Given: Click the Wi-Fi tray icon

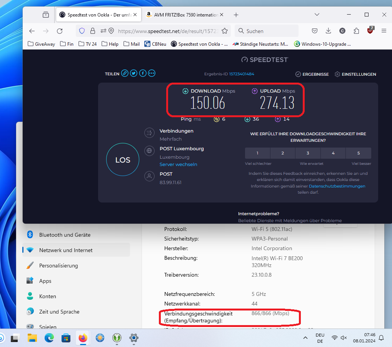Looking at the screenshot, I should tap(335, 338).
